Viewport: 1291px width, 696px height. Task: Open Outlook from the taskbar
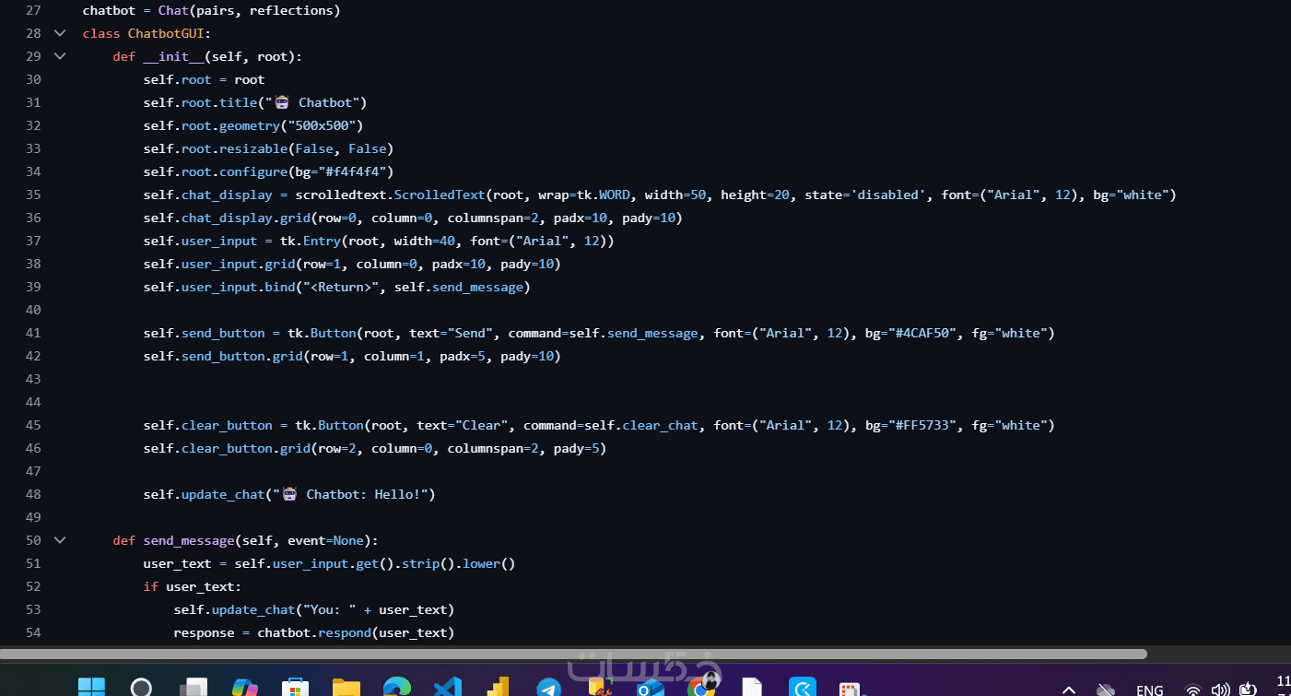(x=651, y=688)
